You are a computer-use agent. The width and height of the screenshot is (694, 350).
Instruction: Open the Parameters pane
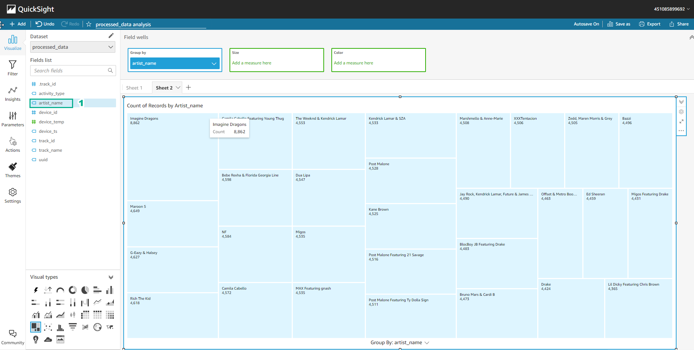pyautogui.click(x=13, y=119)
